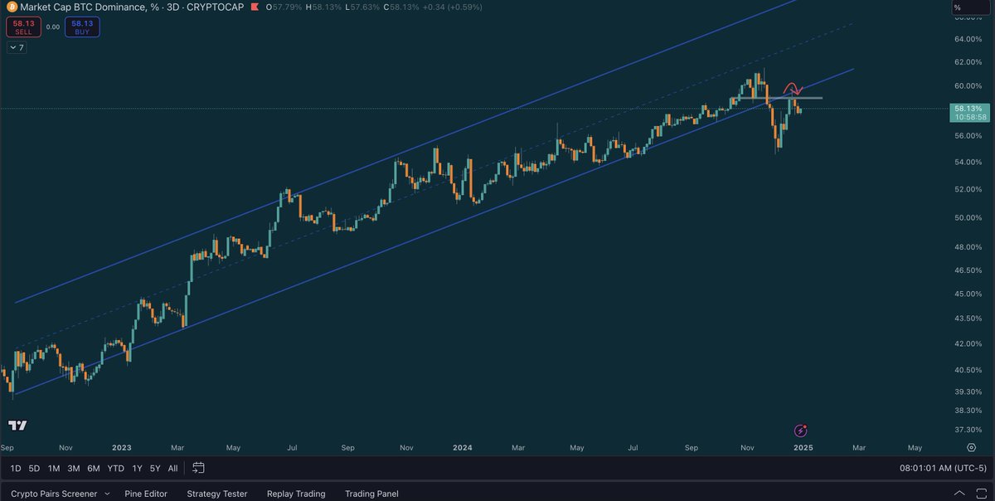Click the 0.00 spread value between Sell and Buy
995x501 pixels.
52,27
